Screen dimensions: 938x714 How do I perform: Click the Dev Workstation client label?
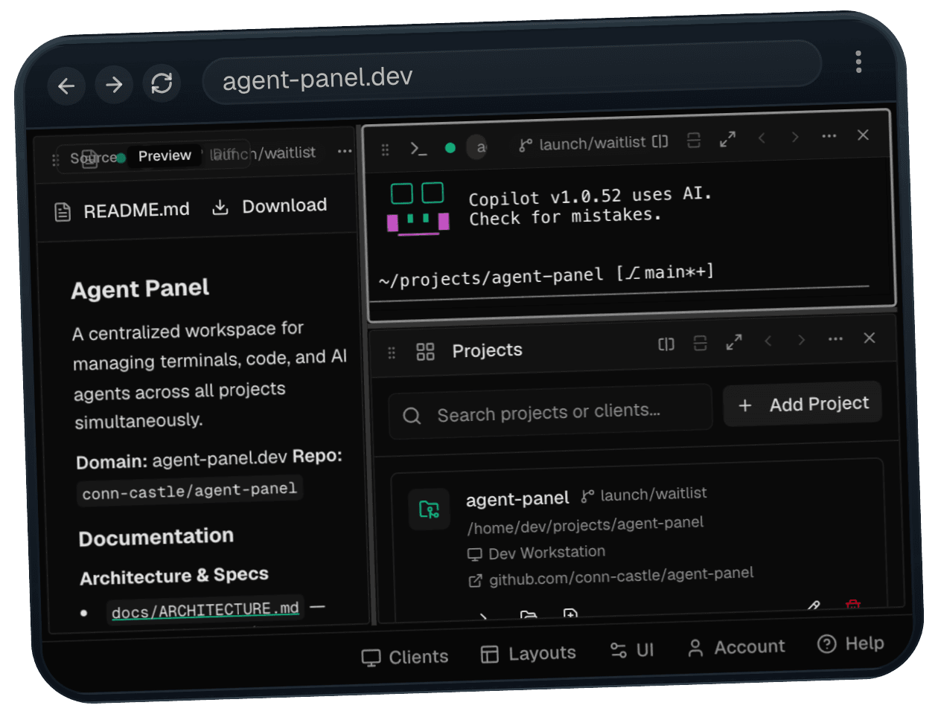click(x=537, y=553)
